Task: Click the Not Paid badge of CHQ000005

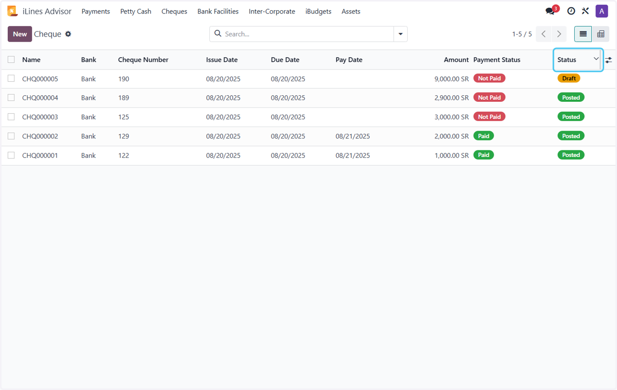Action: point(489,78)
